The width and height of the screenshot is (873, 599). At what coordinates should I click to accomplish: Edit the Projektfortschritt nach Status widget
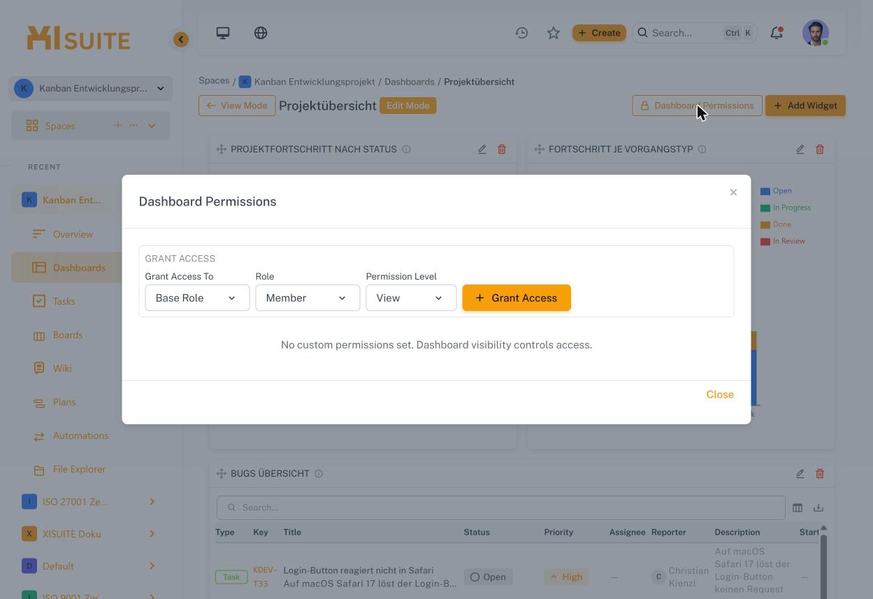[x=482, y=149]
